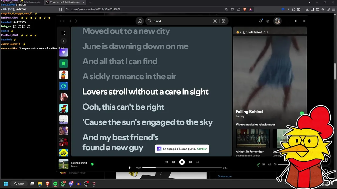Open browser tab search chevron

tap(310, 2)
